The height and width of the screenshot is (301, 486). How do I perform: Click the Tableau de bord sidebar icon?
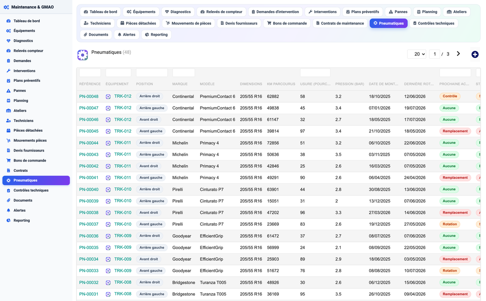(9, 21)
